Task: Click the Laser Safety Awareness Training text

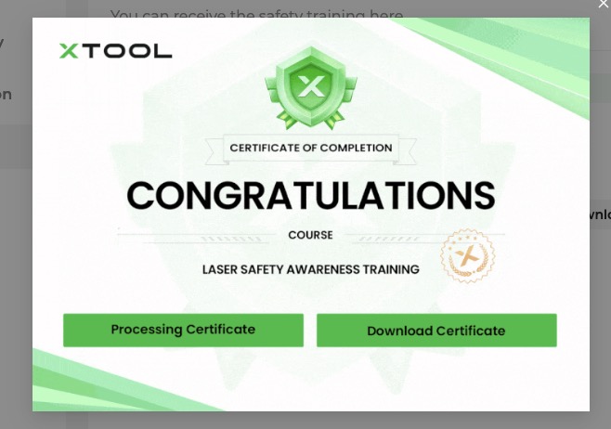Action: [310, 269]
